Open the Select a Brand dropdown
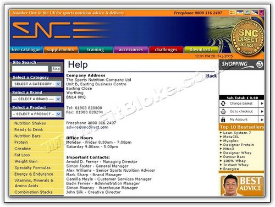This screenshot has height=207, width=275. point(36,99)
